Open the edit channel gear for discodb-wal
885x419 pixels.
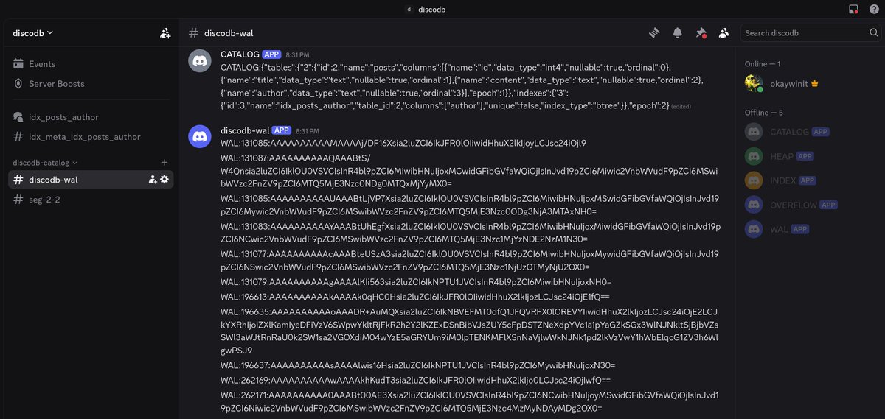164,180
